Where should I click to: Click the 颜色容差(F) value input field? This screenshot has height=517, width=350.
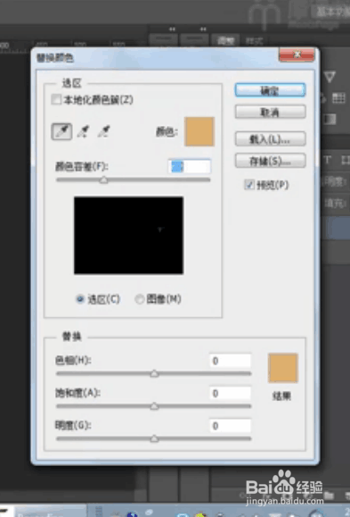coord(189,166)
